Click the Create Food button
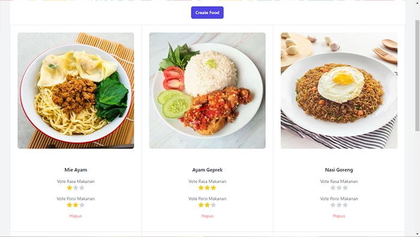The height and width of the screenshot is (237, 420). coord(208,13)
